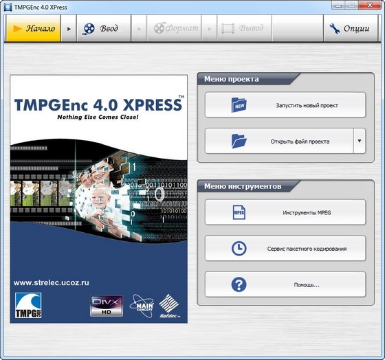Click the open folder icon for project file
The width and height of the screenshot is (385, 360).
pyautogui.click(x=239, y=141)
